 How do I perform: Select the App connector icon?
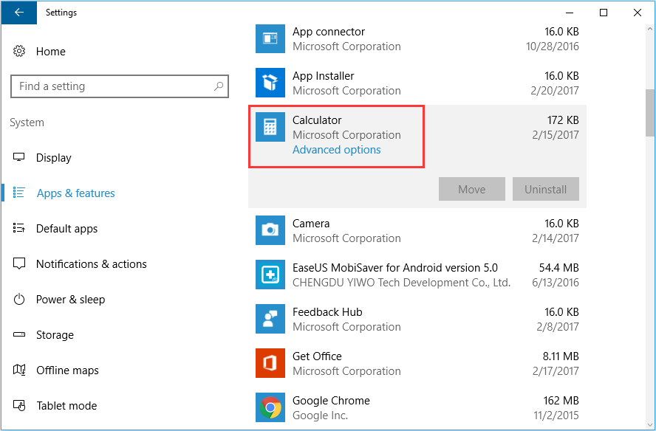point(270,38)
